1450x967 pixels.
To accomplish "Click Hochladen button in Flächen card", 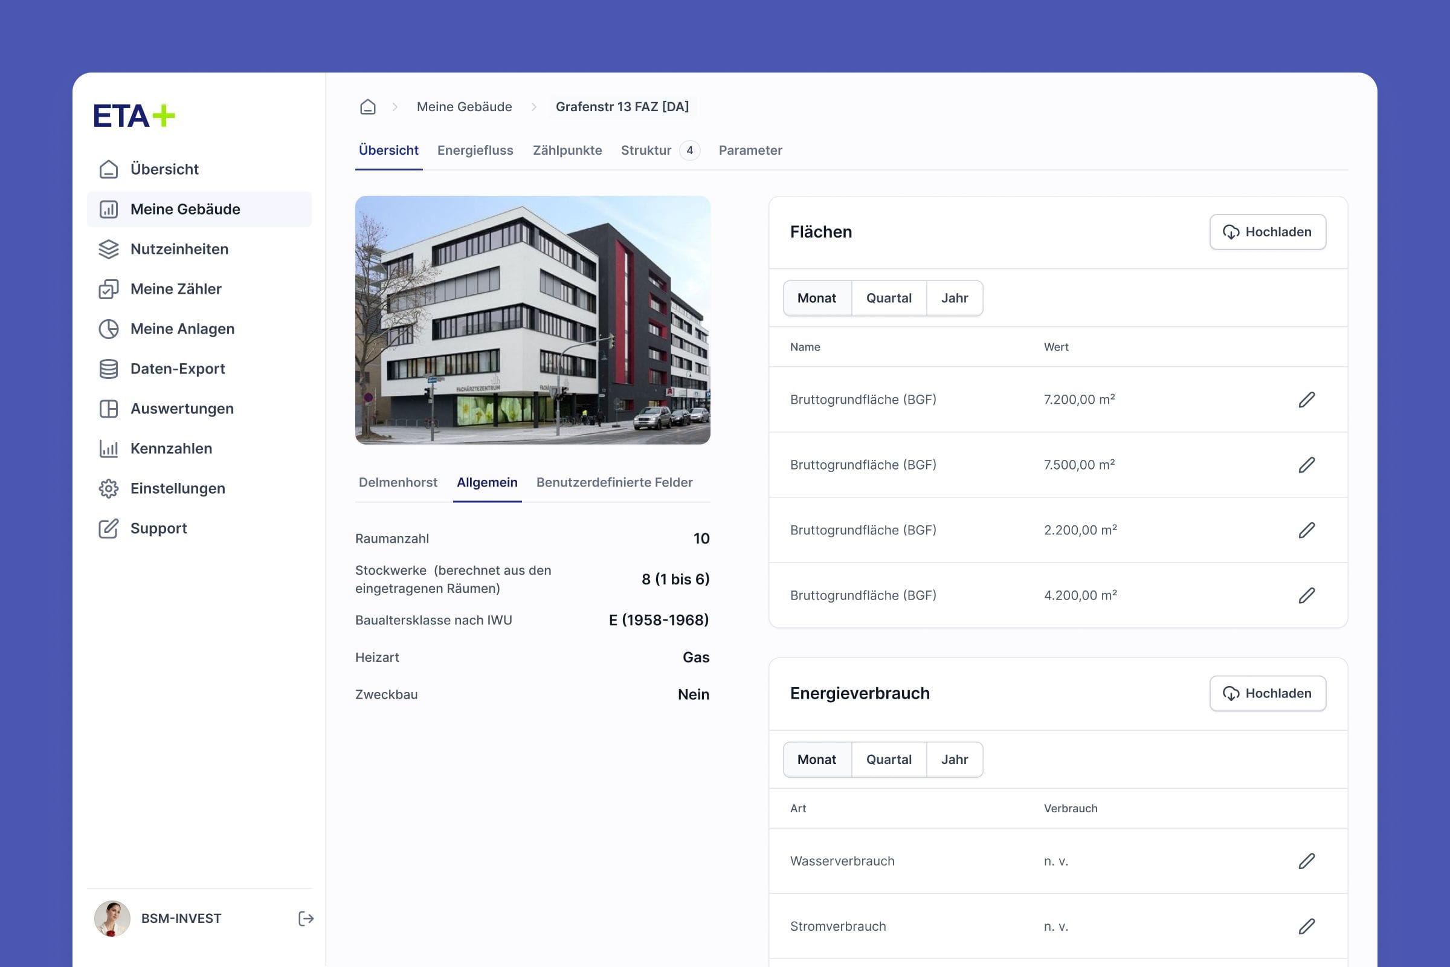I will coord(1268,232).
